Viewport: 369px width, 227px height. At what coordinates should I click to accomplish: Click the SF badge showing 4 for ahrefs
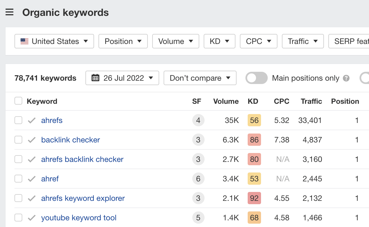[198, 120]
